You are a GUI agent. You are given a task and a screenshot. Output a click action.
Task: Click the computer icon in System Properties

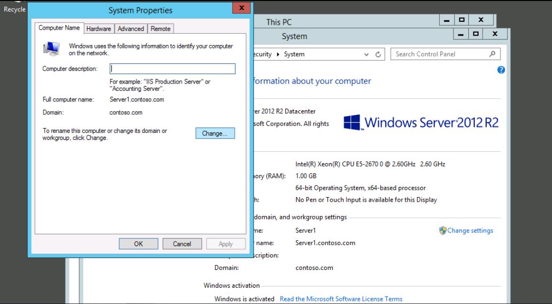pyautogui.click(x=51, y=48)
